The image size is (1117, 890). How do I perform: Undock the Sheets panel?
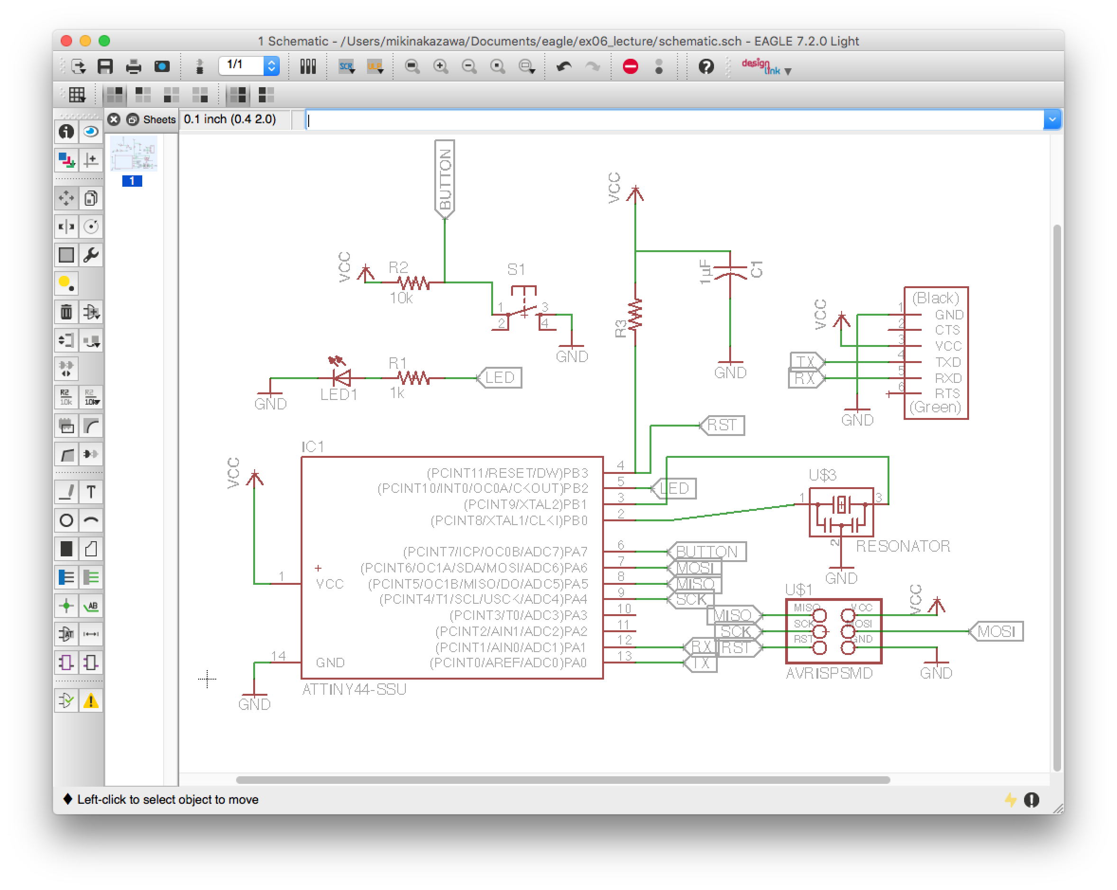click(x=133, y=119)
